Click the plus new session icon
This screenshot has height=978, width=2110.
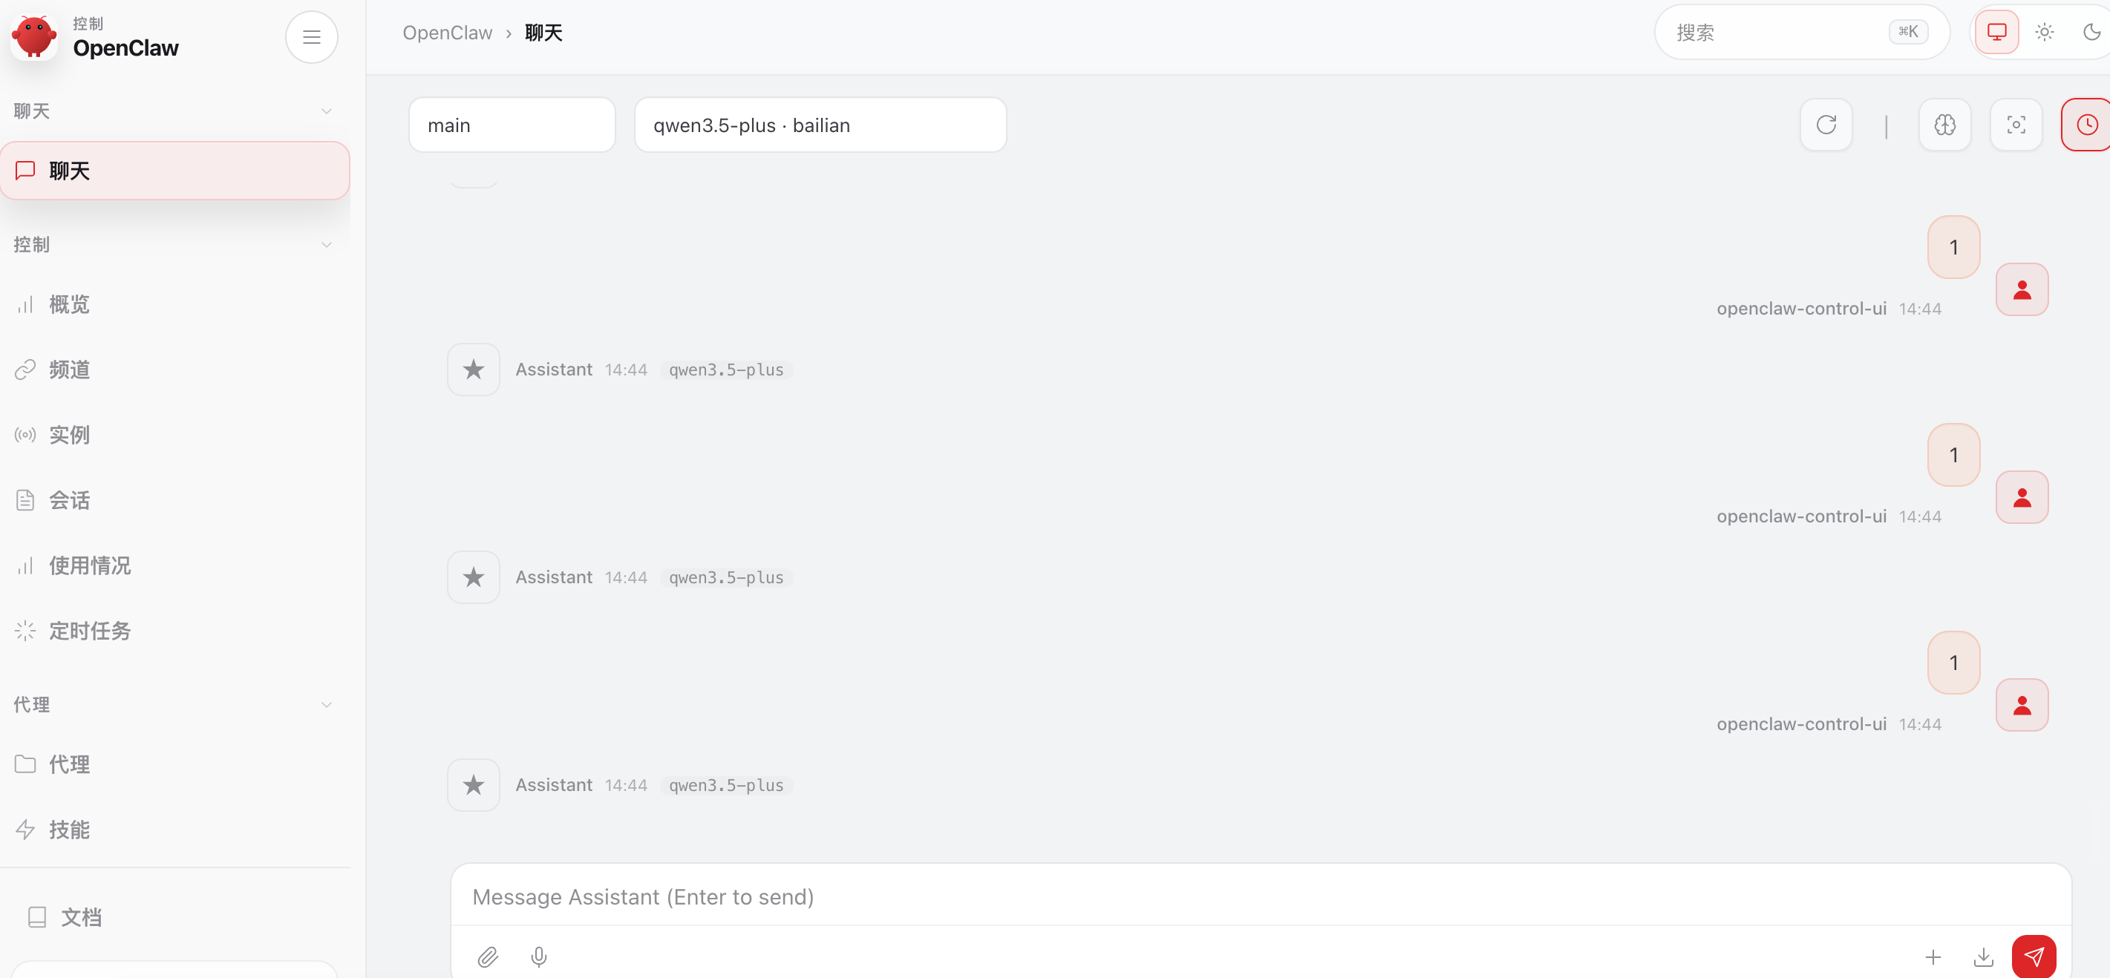(1933, 956)
